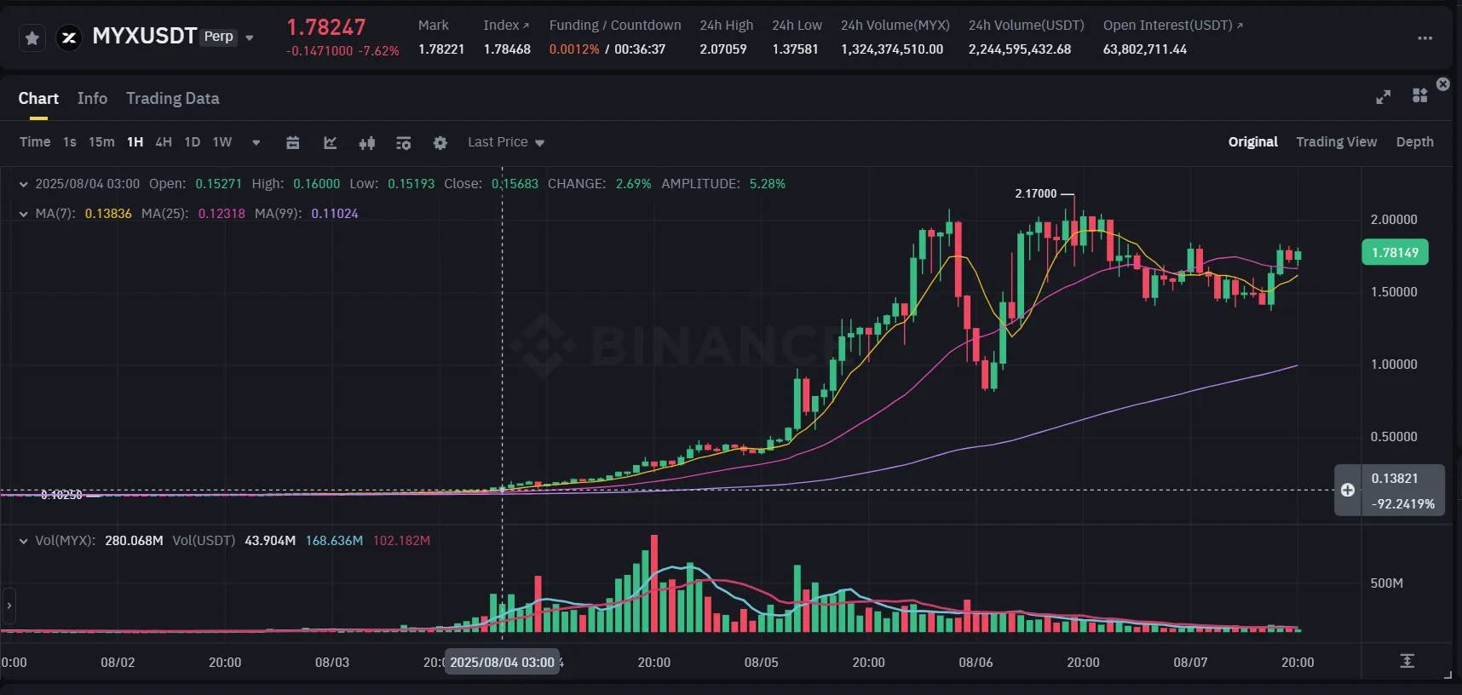This screenshot has width=1462, height=695.
Task: Expand the chart to fullscreen
Action: pyautogui.click(x=1382, y=97)
